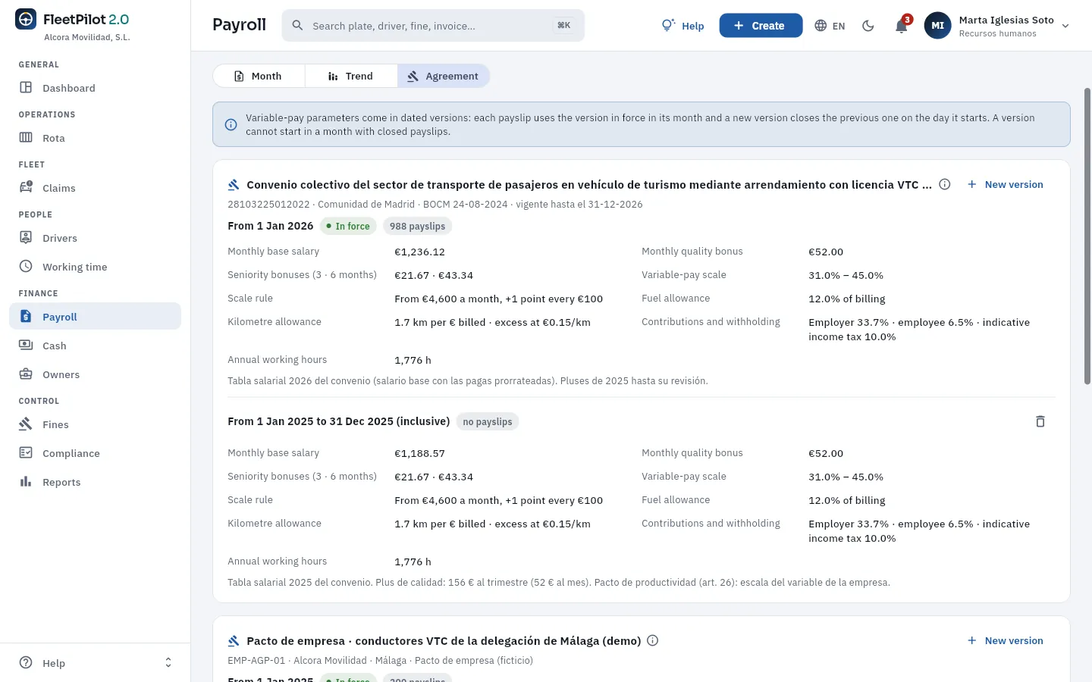Open Rota from sidebar
Screen dimensions: 1092x682
(x=95, y=138)
